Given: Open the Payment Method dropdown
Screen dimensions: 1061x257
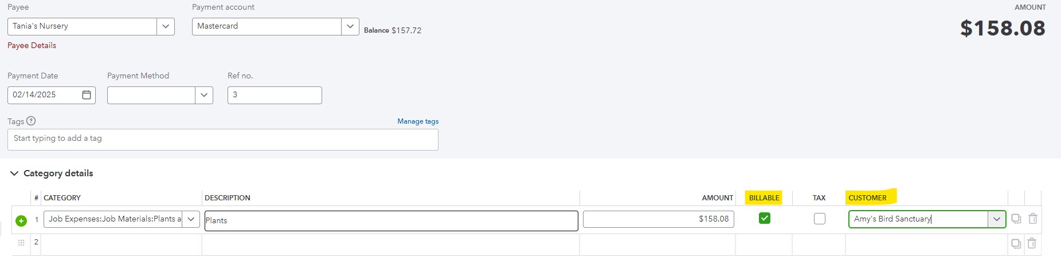Looking at the screenshot, I should tap(204, 95).
